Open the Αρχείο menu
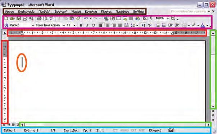This screenshot has width=217, height=134. tap(10, 12)
